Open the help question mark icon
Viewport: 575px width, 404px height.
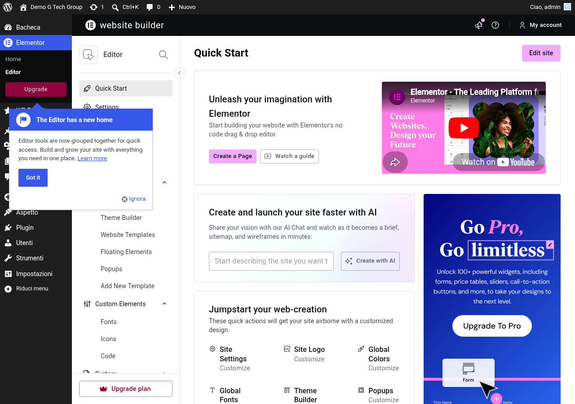(x=495, y=25)
